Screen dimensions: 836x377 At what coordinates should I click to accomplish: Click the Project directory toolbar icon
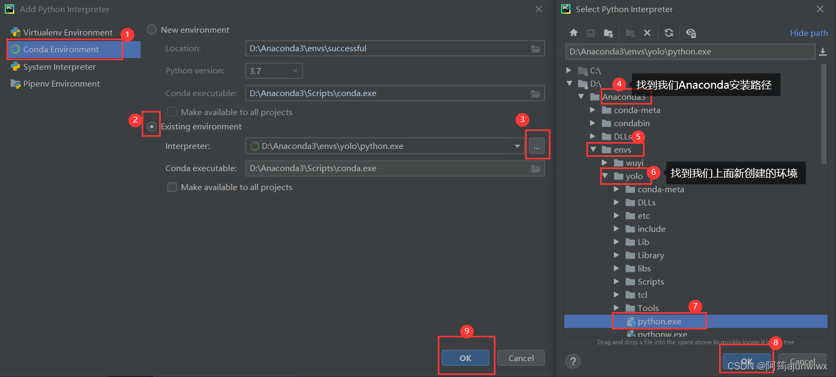click(x=608, y=33)
